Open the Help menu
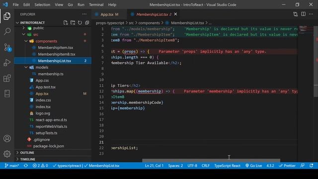This screenshot has width=318, height=179. click(x=112, y=4)
